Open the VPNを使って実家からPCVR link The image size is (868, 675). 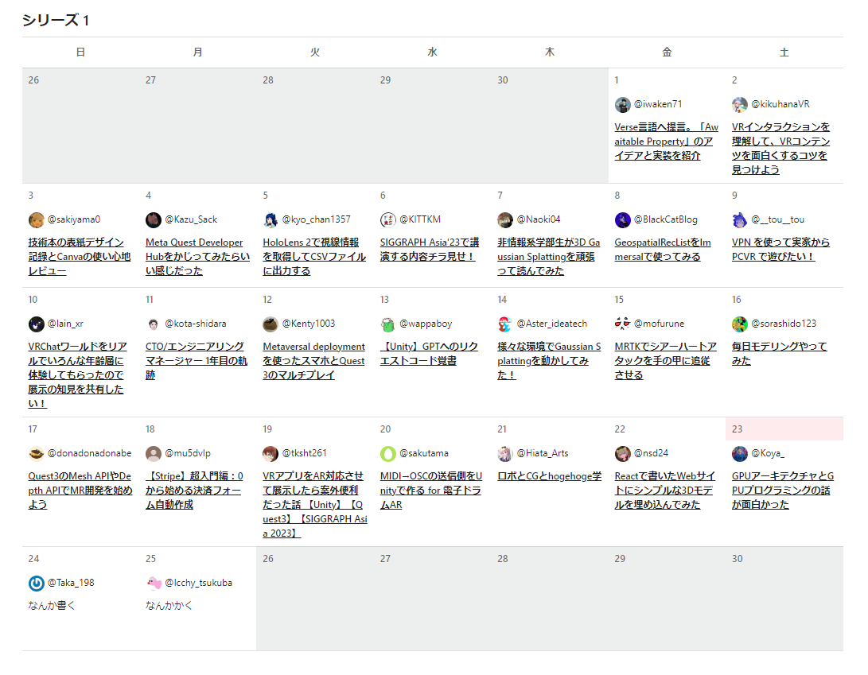780,250
